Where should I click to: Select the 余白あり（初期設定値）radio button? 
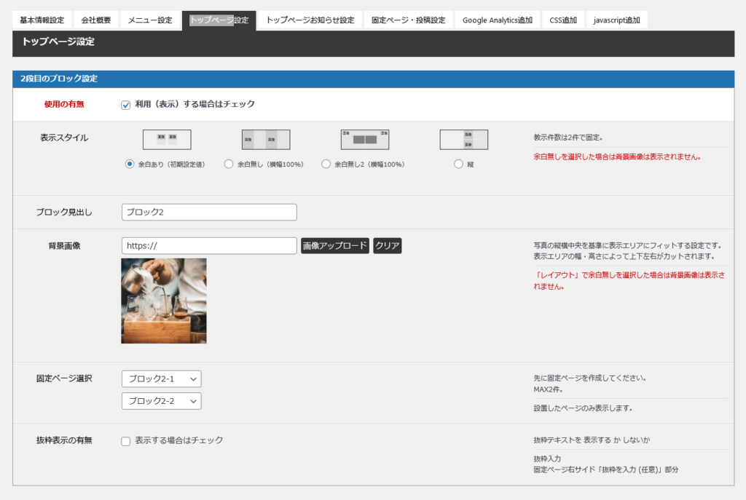pyautogui.click(x=130, y=164)
